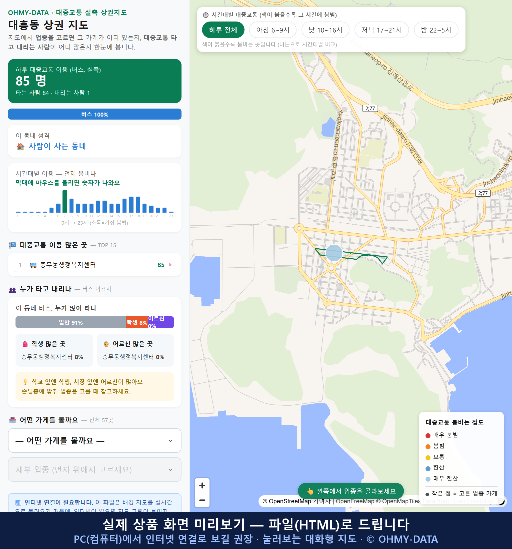512x549 pixels.
Task: Click the hour 17 bar in the hourly chart
Action: (x=131, y=204)
